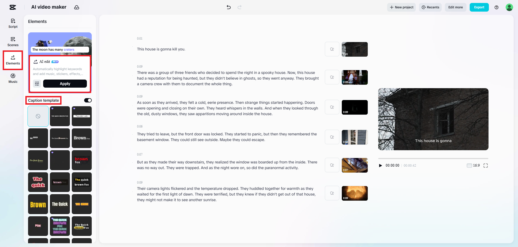Image resolution: width=518 pixels, height=247 pixels.
Task: Export the project
Action: click(x=479, y=7)
